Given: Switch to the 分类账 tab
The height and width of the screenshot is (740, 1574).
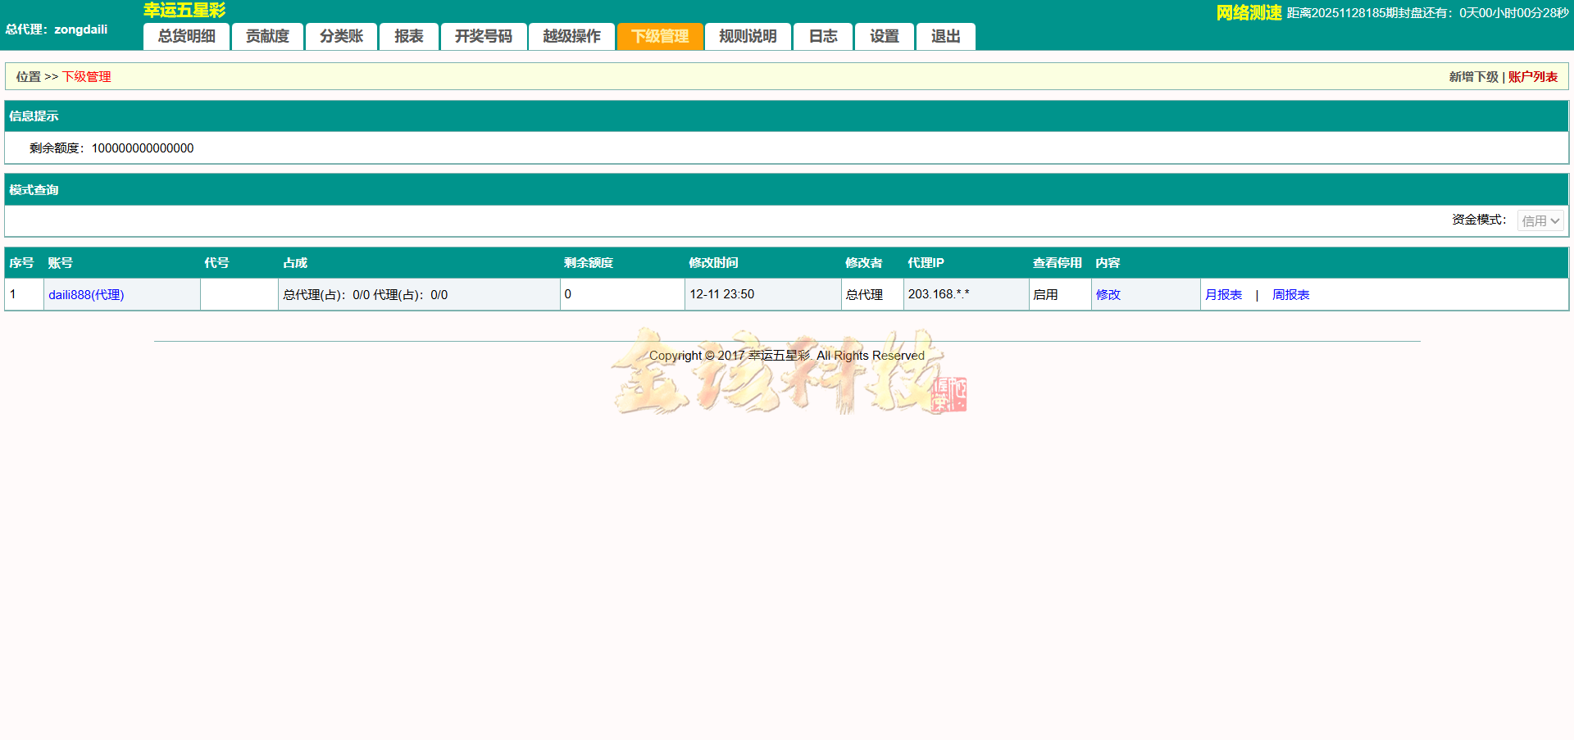Looking at the screenshot, I should pyautogui.click(x=341, y=36).
